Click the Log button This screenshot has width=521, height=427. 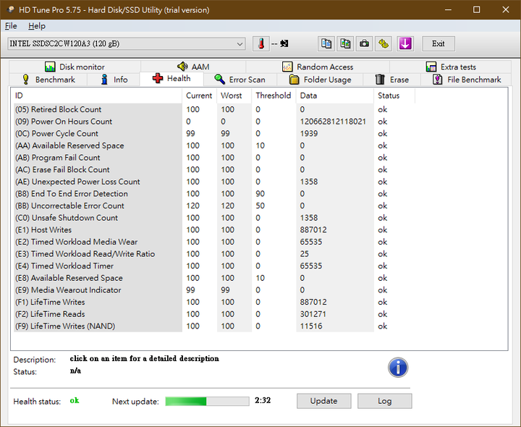tap(384, 401)
